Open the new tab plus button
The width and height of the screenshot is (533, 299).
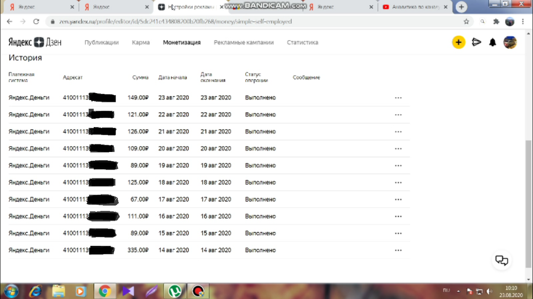click(462, 7)
